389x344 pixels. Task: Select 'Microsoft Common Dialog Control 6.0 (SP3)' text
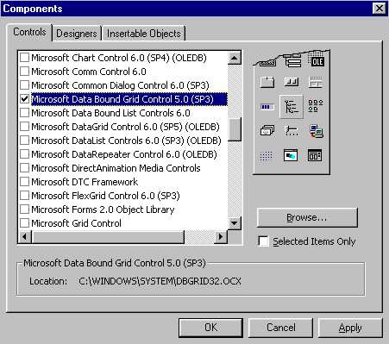click(120, 85)
